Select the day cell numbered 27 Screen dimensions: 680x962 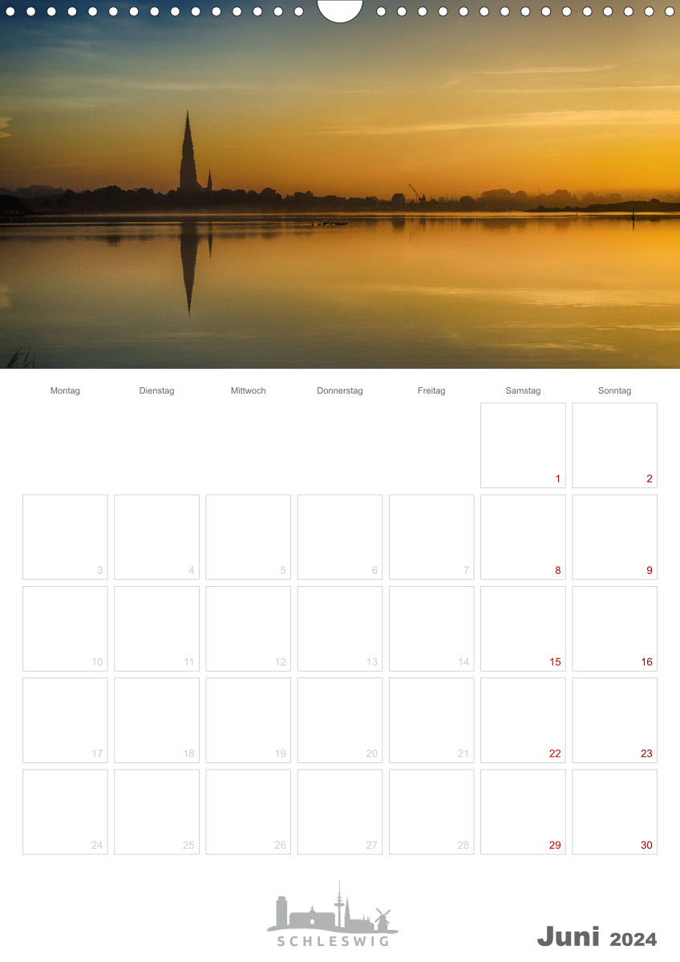coord(340,812)
